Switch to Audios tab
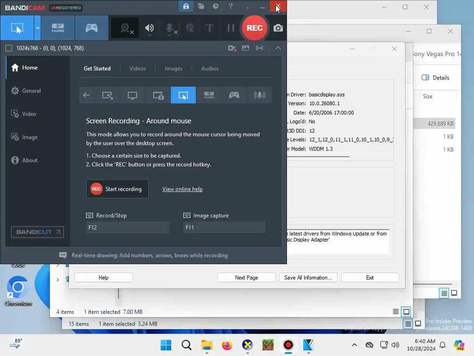Viewport: 474px width, 356px height. pyautogui.click(x=210, y=69)
